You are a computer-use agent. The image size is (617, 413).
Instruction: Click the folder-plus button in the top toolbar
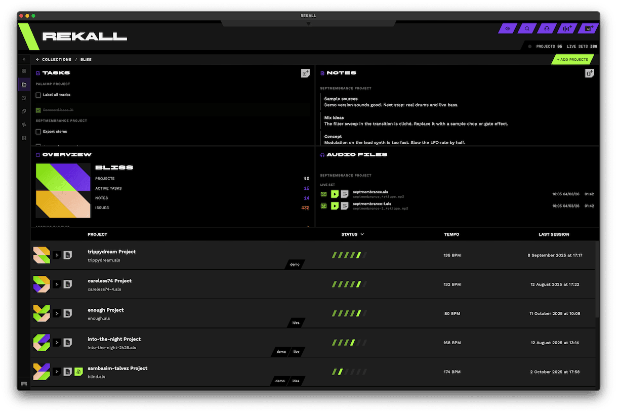click(588, 28)
